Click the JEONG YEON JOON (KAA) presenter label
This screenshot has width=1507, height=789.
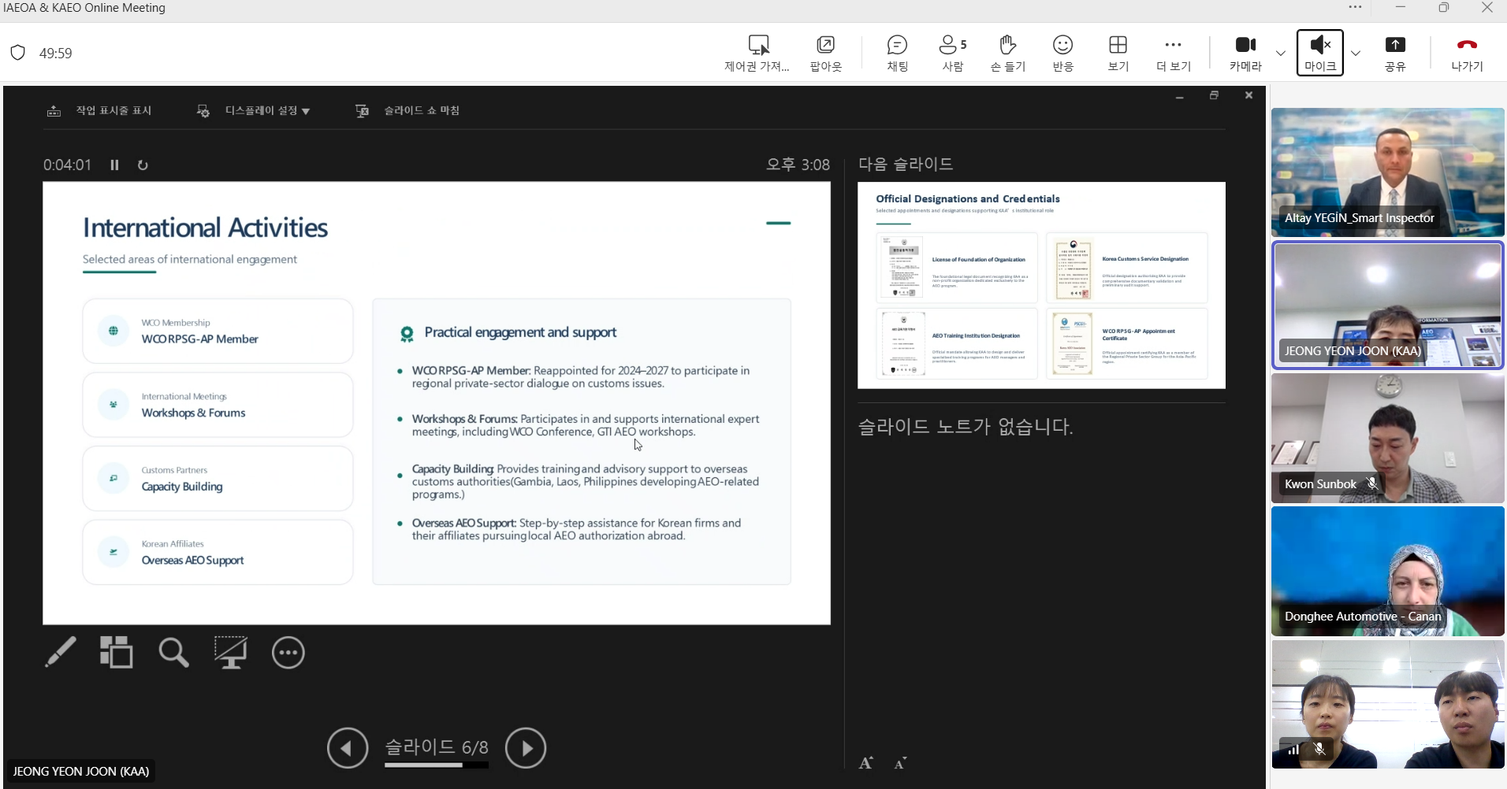(x=81, y=771)
